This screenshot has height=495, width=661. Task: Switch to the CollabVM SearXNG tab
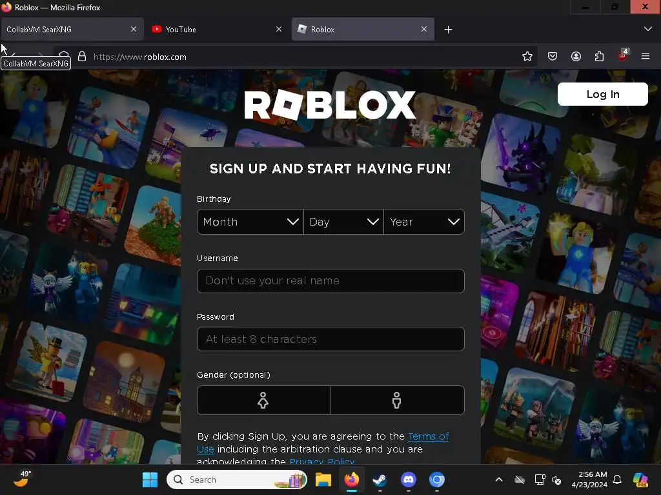coord(72,29)
